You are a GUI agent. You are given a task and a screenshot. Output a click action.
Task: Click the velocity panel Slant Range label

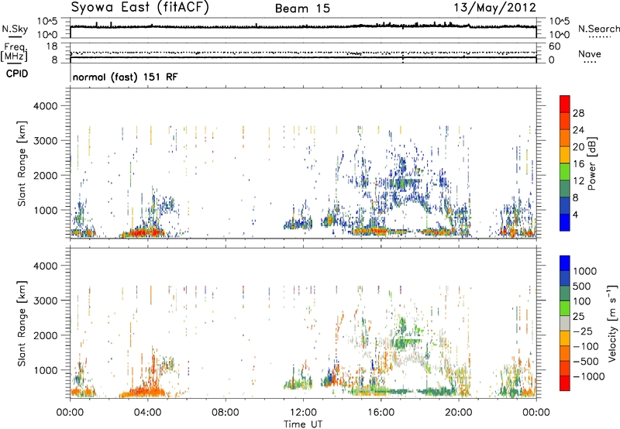point(22,324)
